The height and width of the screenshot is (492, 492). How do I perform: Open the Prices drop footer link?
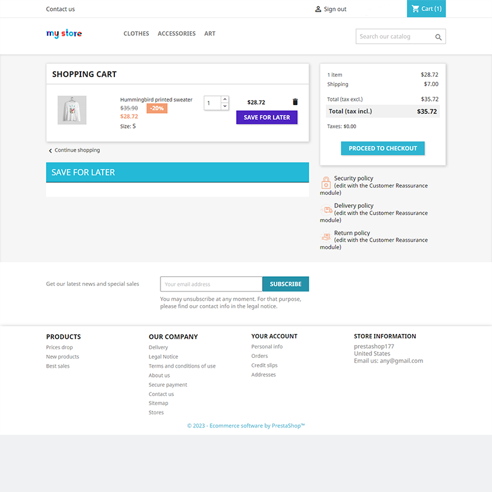[59, 347]
